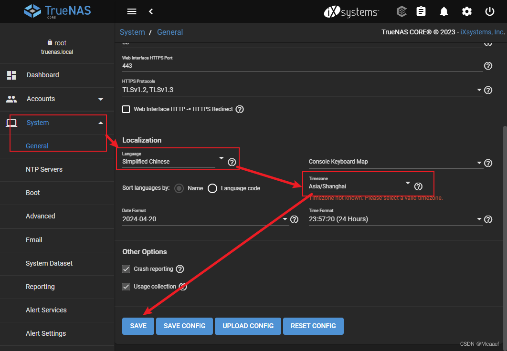Screen dimensions: 507x351
Task: Open the TrueCommand status icon
Action: (x=401, y=11)
